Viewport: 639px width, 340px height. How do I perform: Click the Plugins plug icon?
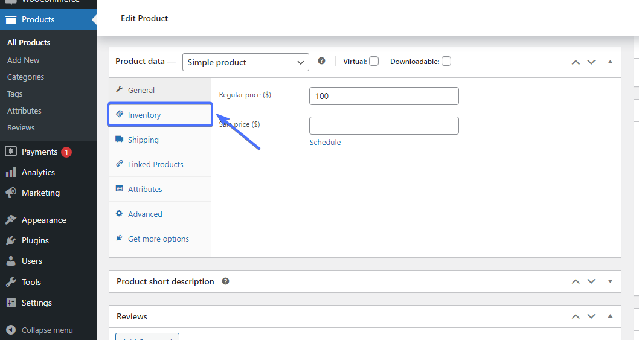click(x=11, y=240)
